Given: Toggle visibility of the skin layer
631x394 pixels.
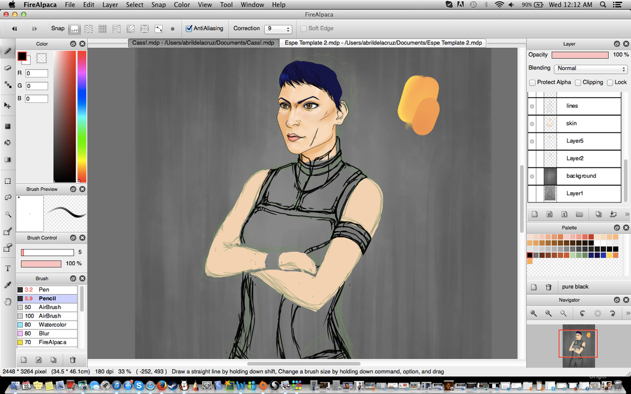Looking at the screenshot, I should pyautogui.click(x=532, y=124).
